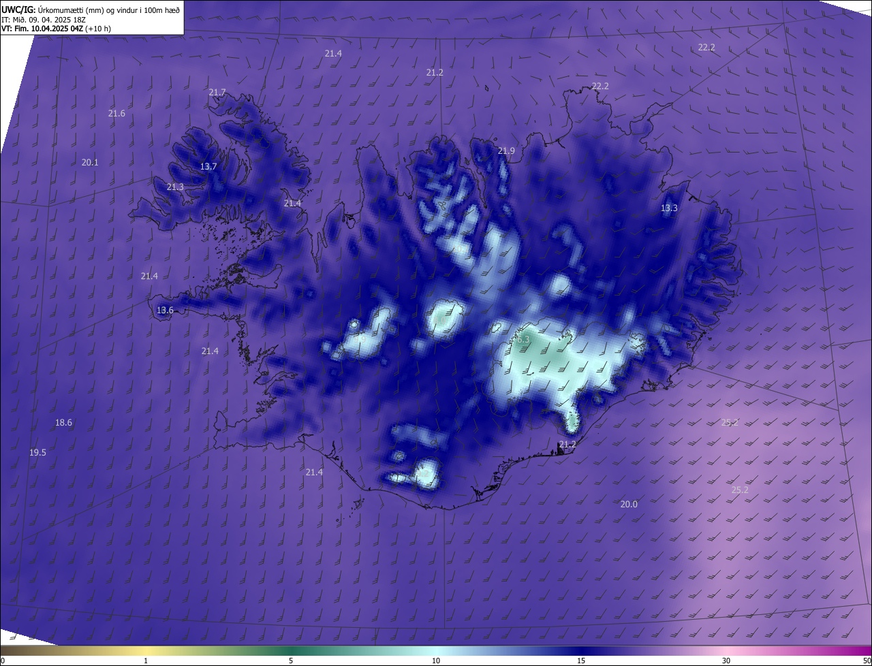Click the colorbar tick label 5

[291, 661]
